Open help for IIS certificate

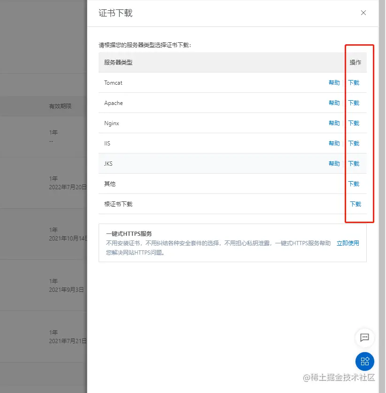click(x=334, y=144)
